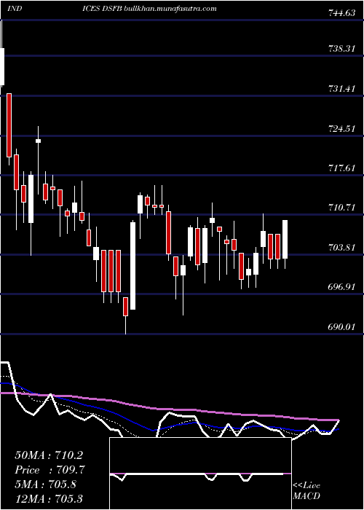Click the 50MA : 710.2 readout
364x510 pixels.
click(49, 455)
